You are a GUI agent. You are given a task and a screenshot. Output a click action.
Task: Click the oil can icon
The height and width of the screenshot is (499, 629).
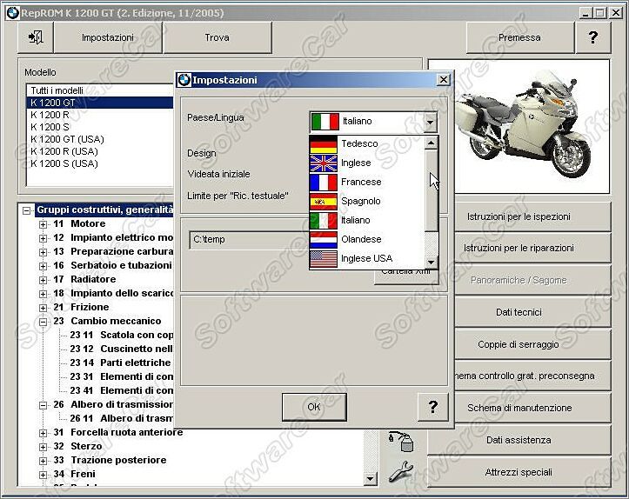(x=401, y=442)
